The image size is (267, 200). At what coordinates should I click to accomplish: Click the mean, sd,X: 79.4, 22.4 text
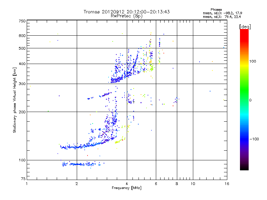pyautogui.click(x=222, y=17)
